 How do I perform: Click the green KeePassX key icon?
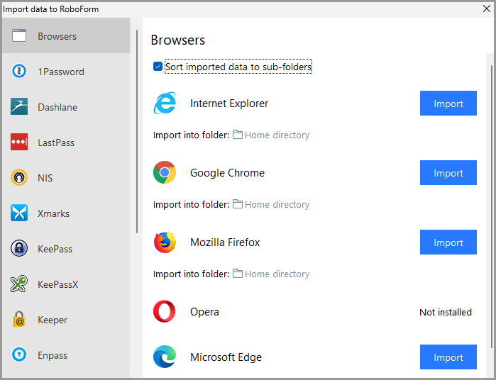point(19,284)
